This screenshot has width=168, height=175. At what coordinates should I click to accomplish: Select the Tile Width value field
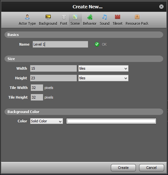tap(37, 88)
